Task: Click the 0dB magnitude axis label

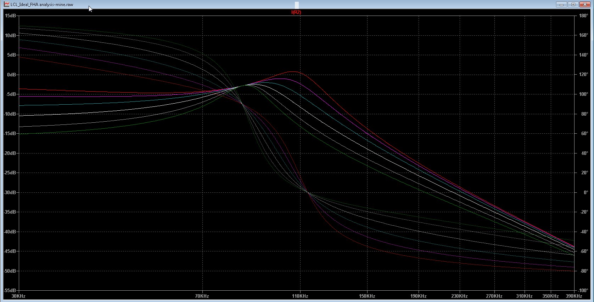Action: click(x=12, y=75)
